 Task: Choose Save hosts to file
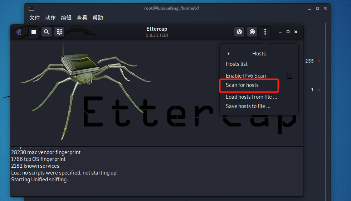click(x=248, y=106)
